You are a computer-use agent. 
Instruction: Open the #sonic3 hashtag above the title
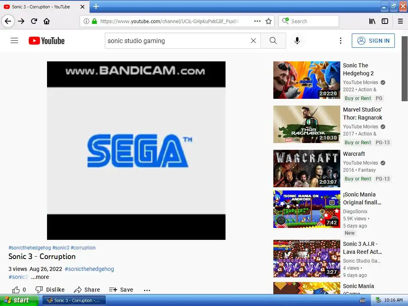tap(61, 248)
